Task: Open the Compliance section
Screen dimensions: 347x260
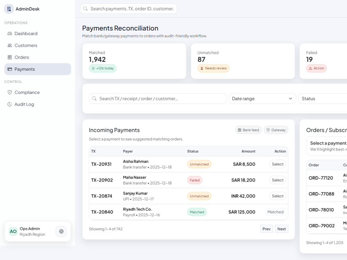Action: pyautogui.click(x=37, y=93)
